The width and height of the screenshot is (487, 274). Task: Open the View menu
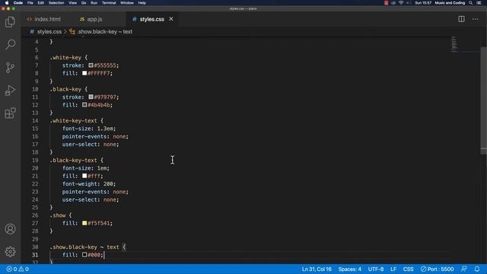[73, 3]
